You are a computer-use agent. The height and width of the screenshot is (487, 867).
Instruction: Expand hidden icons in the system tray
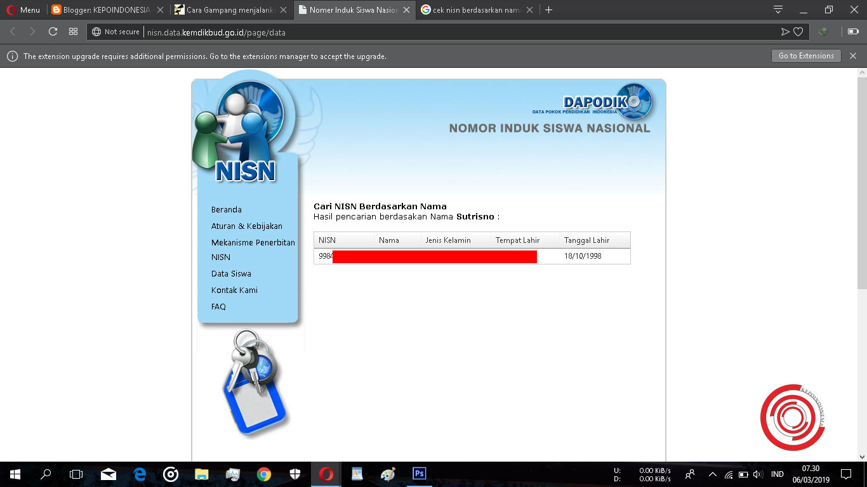712,474
